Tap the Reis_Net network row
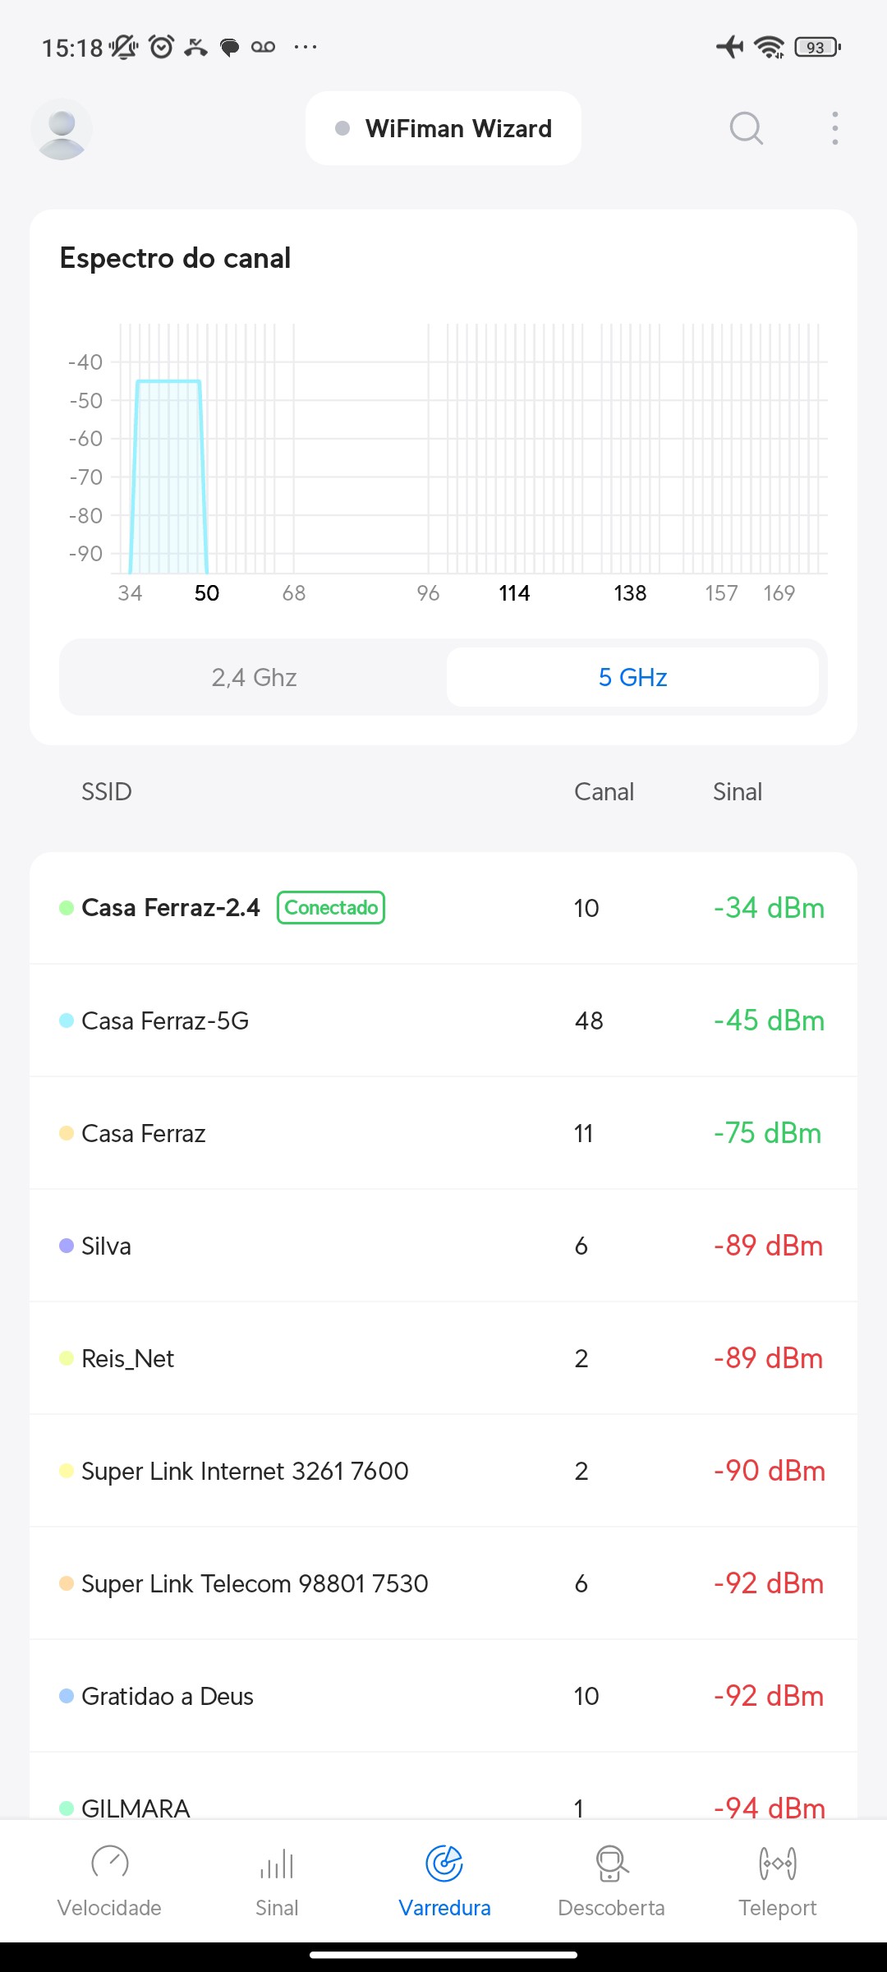 [443, 1358]
